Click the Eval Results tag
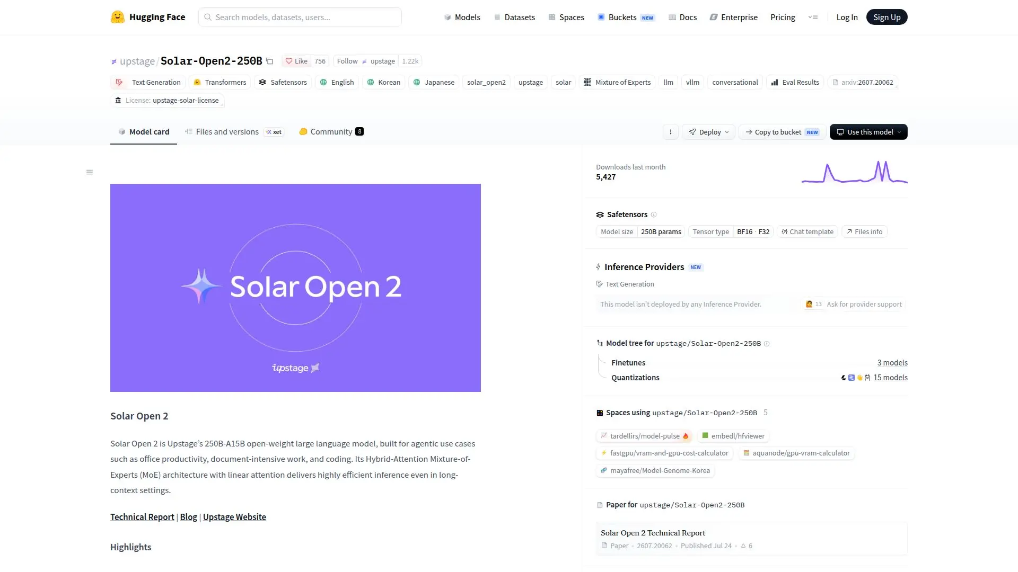The width and height of the screenshot is (1018, 572). click(795, 82)
